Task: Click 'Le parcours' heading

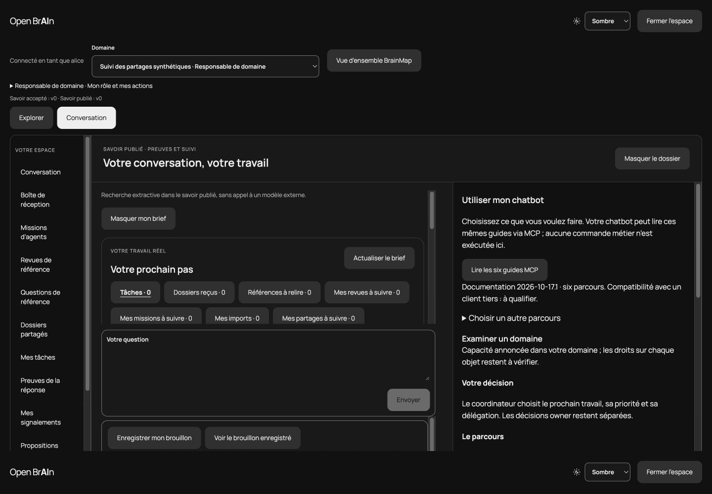Action: coord(483,437)
